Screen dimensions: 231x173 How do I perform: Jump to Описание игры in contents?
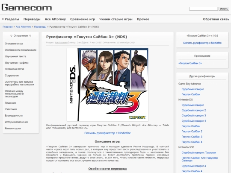point(14,44)
